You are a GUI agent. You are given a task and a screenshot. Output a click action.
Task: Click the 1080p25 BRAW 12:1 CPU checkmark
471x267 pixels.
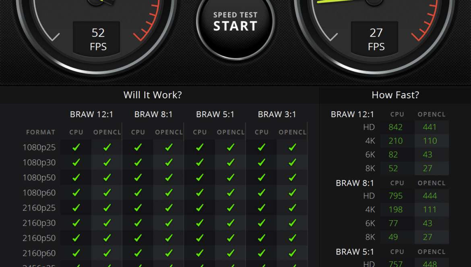pos(76,147)
